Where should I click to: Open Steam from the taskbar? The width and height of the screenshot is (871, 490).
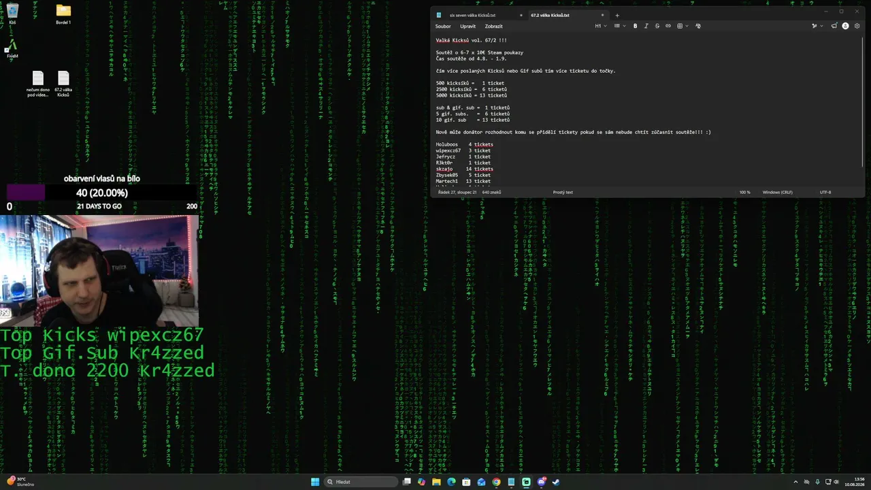[556, 482]
